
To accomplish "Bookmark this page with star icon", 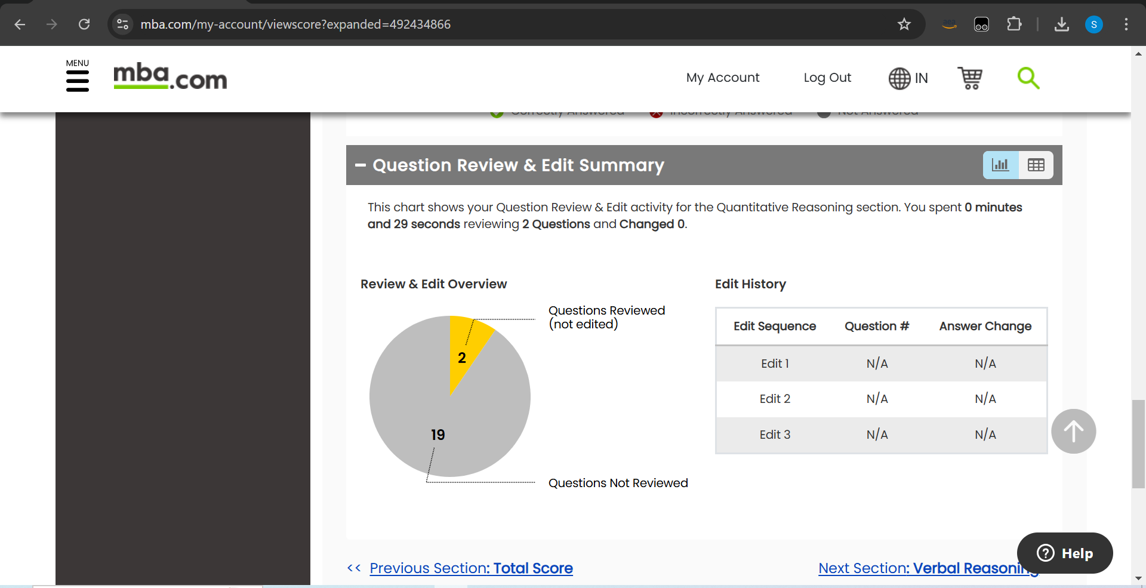I will [904, 24].
